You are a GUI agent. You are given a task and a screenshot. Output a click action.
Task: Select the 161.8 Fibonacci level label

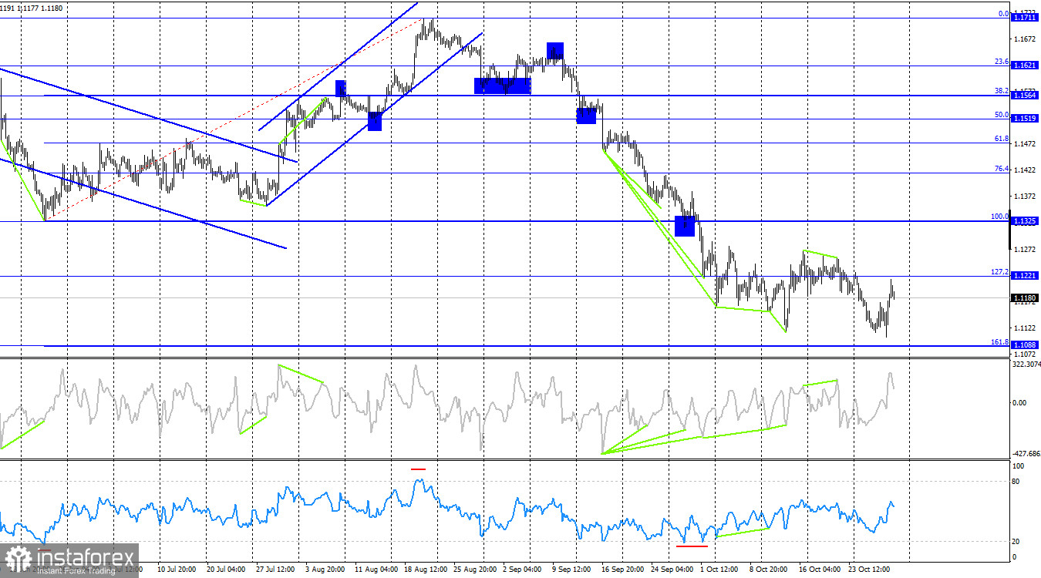point(1000,341)
